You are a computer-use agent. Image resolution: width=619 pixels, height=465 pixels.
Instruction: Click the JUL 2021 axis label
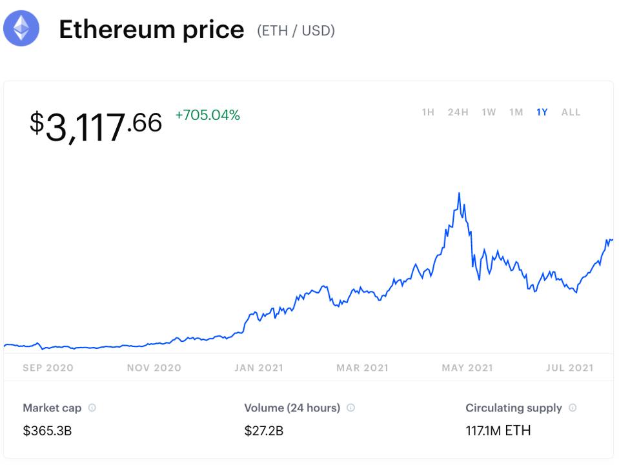(569, 368)
